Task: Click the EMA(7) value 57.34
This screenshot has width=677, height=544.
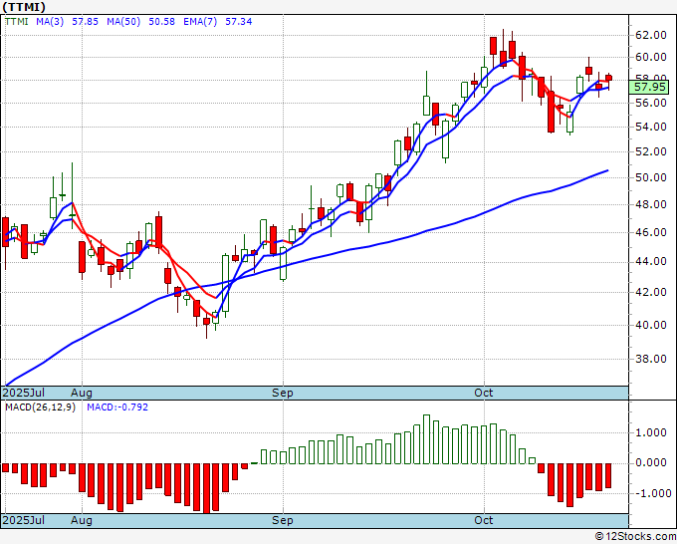Action: [x=238, y=22]
